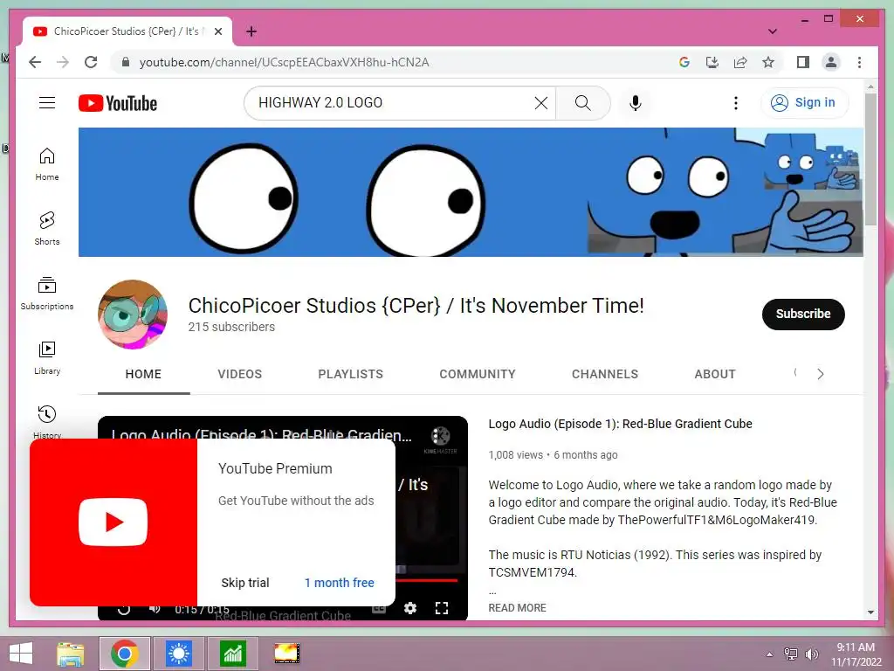894x671 pixels.
Task: Open video player settings gear
Action: 410,608
